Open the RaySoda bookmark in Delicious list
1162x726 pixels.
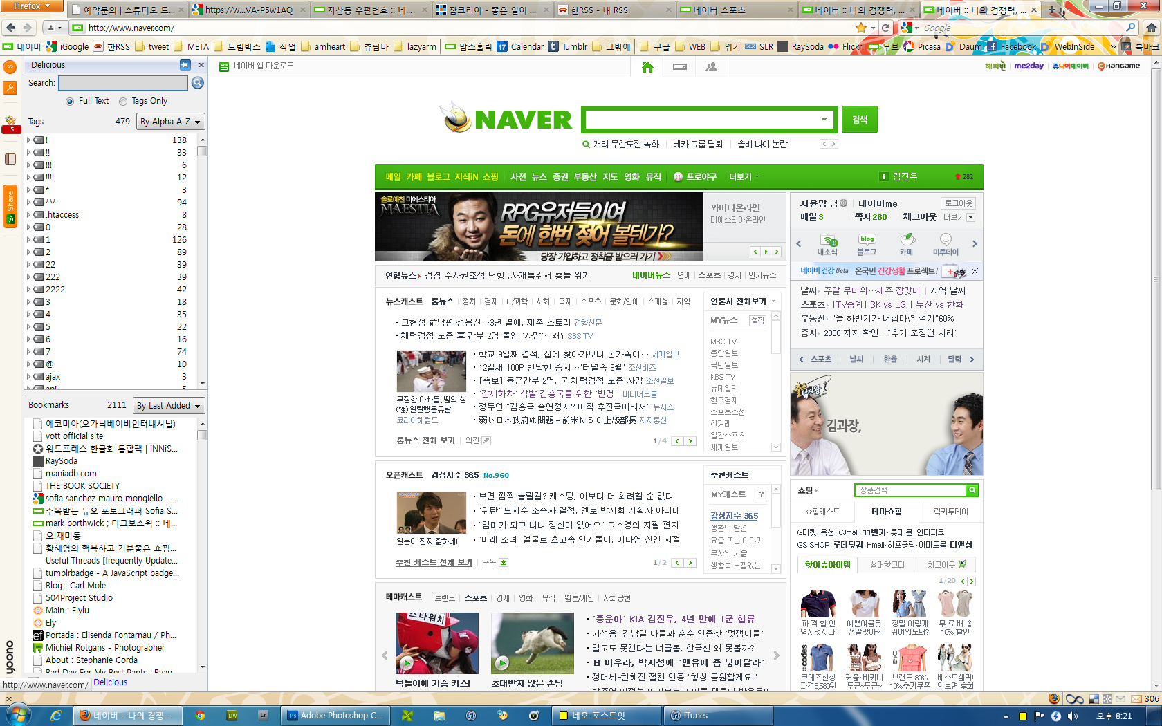pos(62,461)
